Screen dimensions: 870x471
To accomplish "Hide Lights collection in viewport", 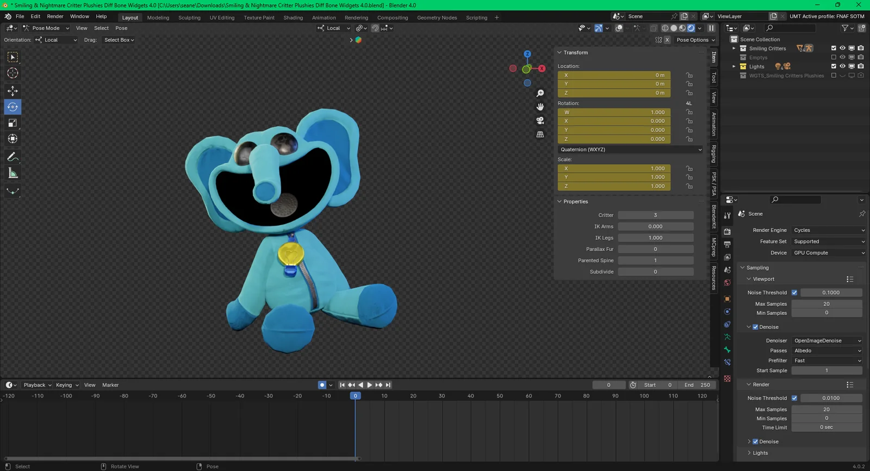I will tap(842, 66).
